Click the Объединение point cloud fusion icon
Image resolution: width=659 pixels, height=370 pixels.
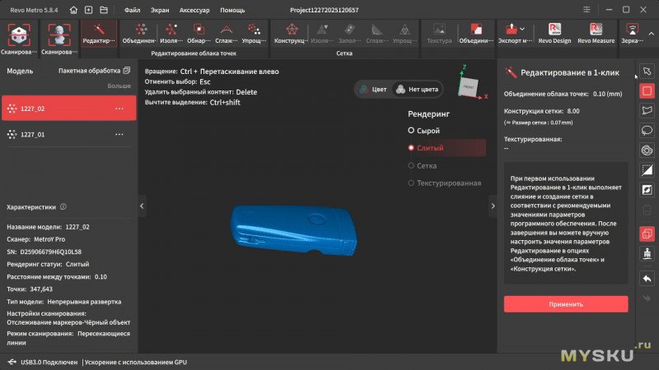[140, 34]
